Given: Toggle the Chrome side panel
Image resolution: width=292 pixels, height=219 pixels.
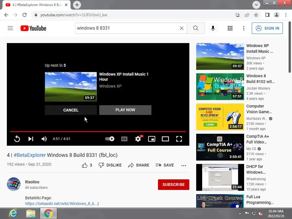Looking at the screenshot, I should click(267, 15).
